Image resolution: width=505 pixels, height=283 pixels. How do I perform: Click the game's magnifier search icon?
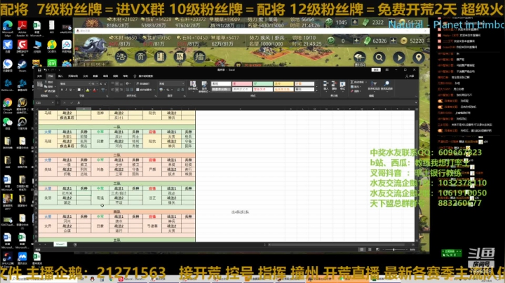point(379,58)
